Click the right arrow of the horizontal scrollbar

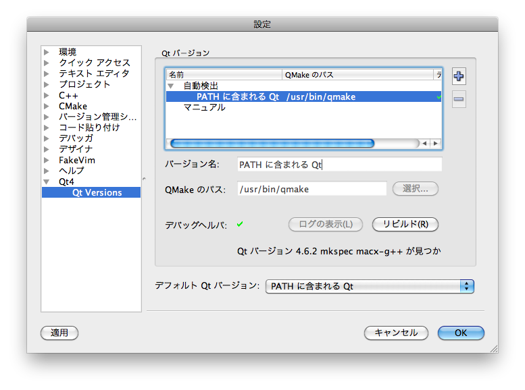coord(436,143)
